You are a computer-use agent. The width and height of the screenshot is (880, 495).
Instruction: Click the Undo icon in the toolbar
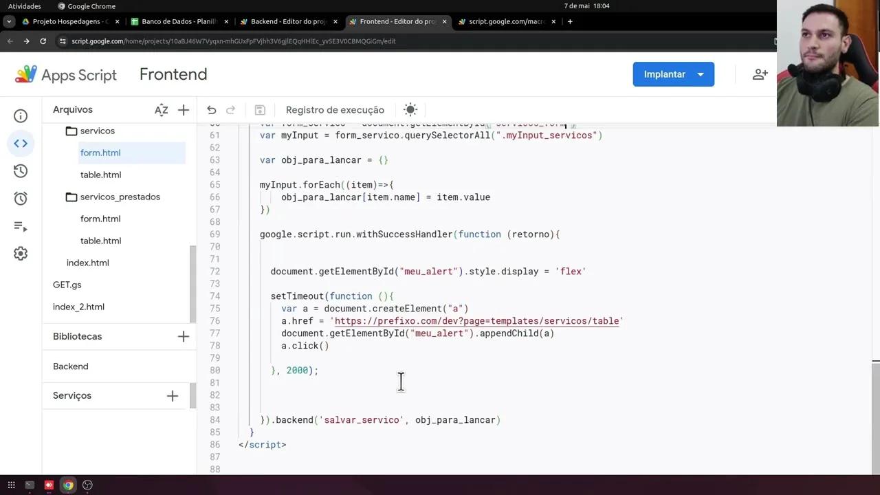point(211,109)
